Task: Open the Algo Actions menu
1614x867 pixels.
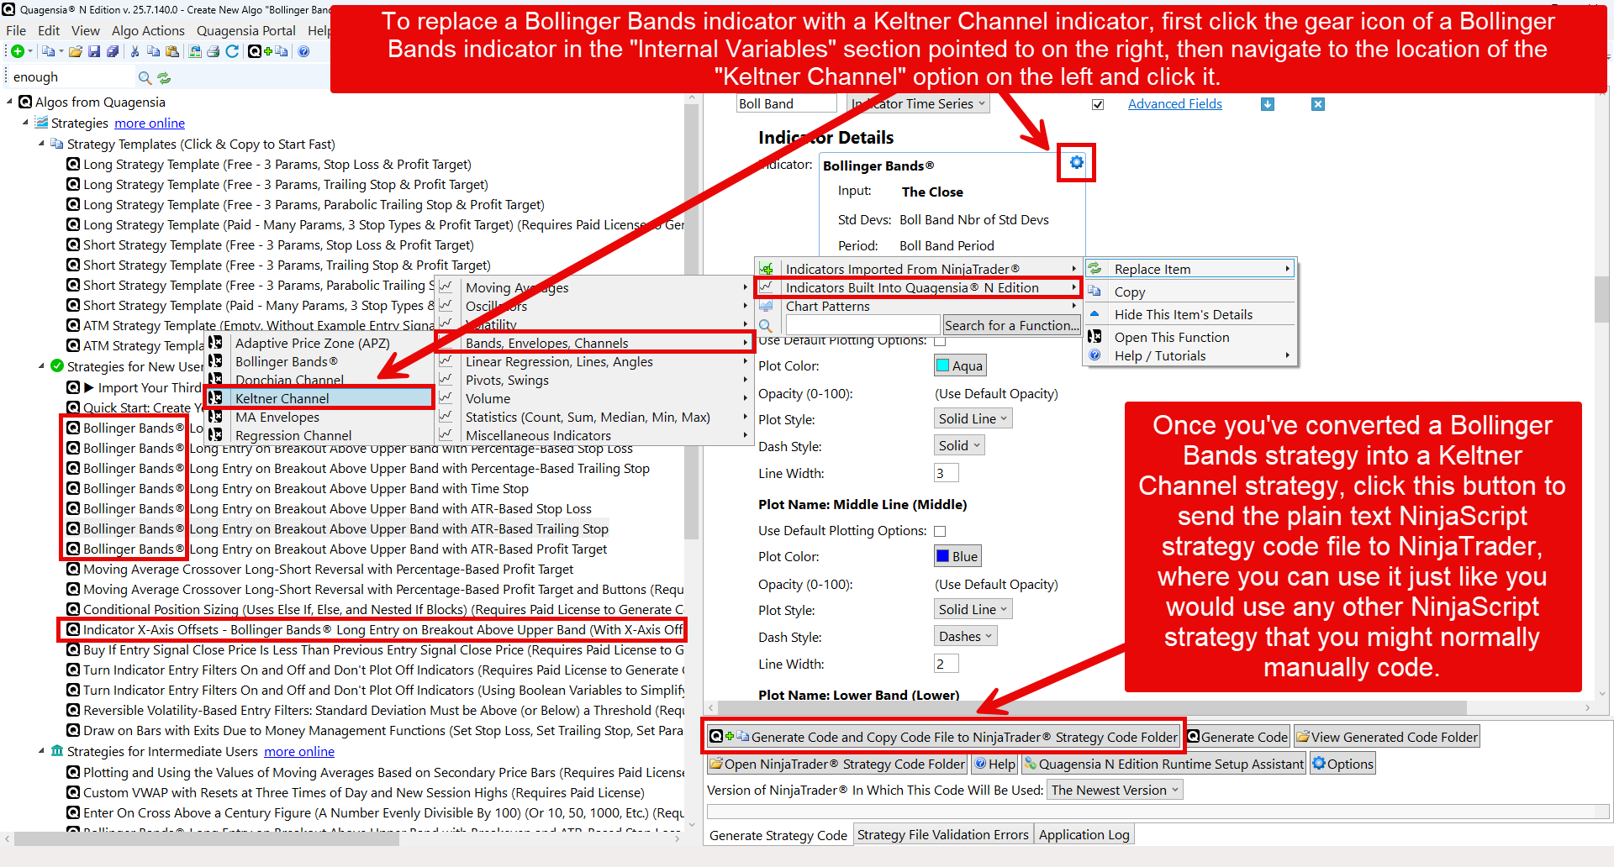Action: (148, 30)
